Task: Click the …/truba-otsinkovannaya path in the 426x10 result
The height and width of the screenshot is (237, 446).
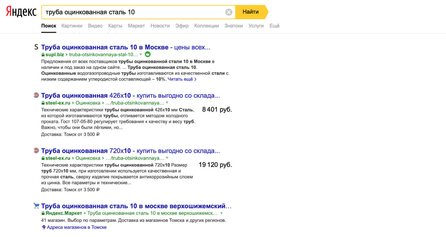Action: click(x=135, y=103)
